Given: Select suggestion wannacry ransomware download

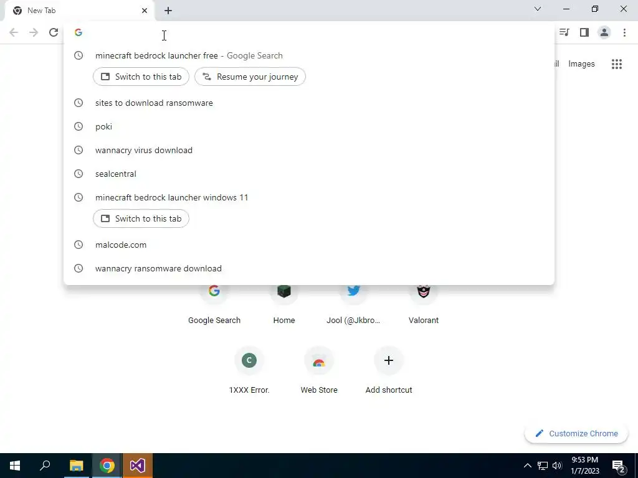Looking at the screenshot, I should [x=309, y=268].
